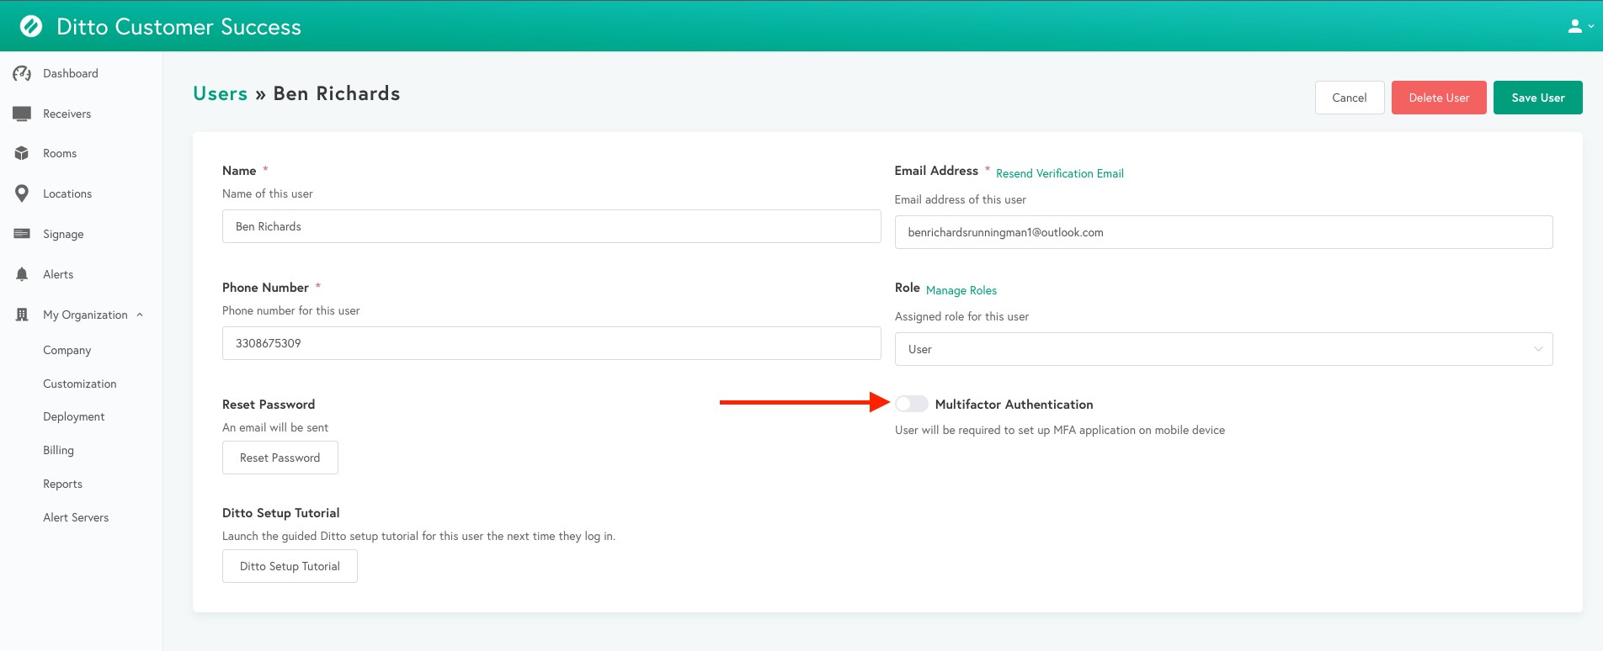The height and width of the screenshot is (651, 1603).
Task: Open the Role dropdown showing User
Action: tap(1223, 349)
